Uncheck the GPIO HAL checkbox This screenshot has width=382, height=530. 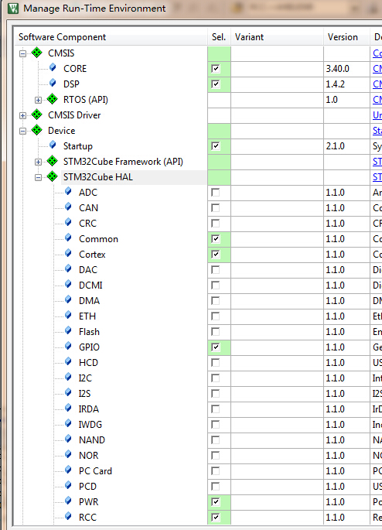click(216, 347)
